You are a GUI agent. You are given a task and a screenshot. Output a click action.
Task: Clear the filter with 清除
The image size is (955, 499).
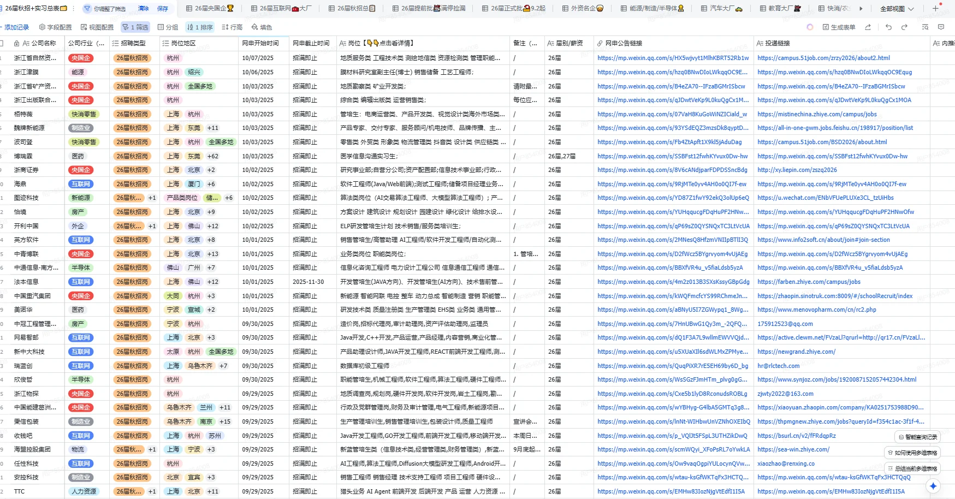[144, 9]
